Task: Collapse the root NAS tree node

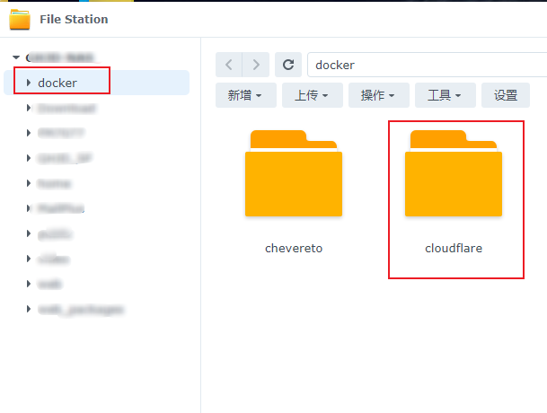Action: 16,57
